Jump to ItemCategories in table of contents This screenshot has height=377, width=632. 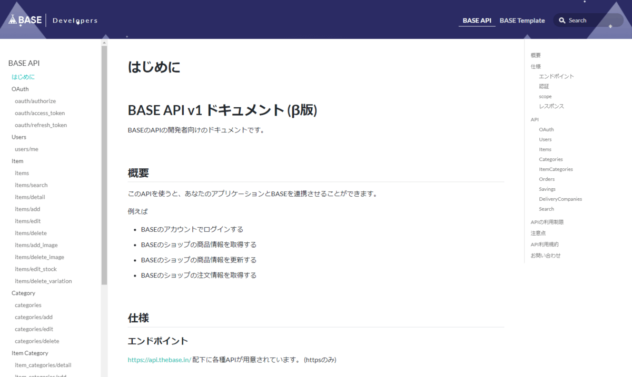point(556,169)
